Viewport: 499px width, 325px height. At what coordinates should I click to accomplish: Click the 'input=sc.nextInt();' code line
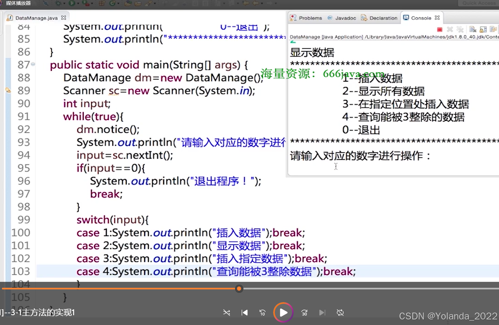pos(125,155)
